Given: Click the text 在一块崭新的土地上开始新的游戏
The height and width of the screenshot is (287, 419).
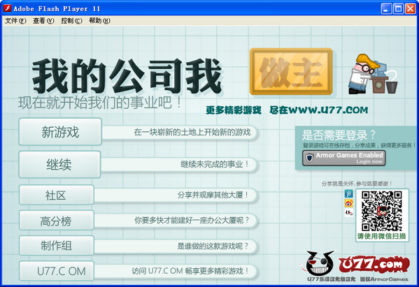Looking at the screenshot, I should pyautogui.click(x=192, y=132).
